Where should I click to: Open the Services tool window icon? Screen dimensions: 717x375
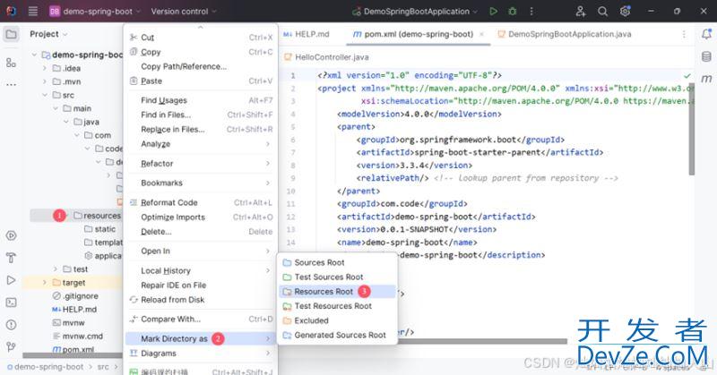[x=11, y=235]
